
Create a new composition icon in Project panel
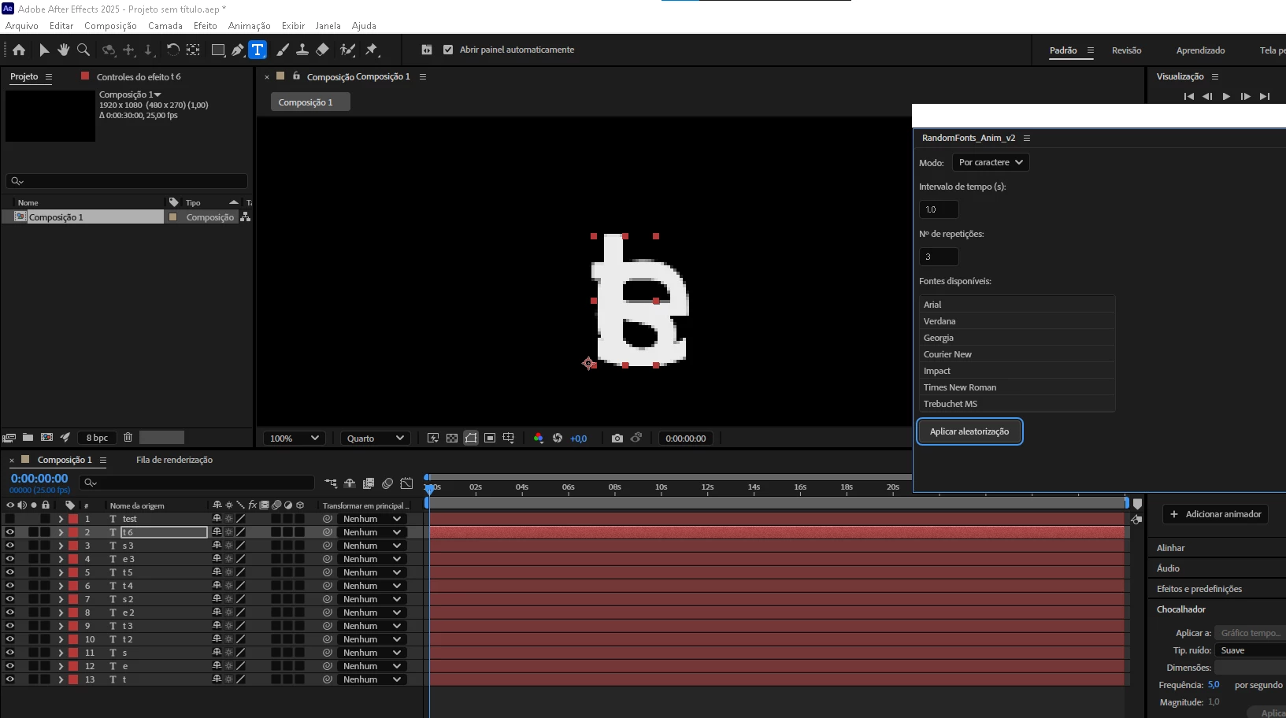[46, 437]
